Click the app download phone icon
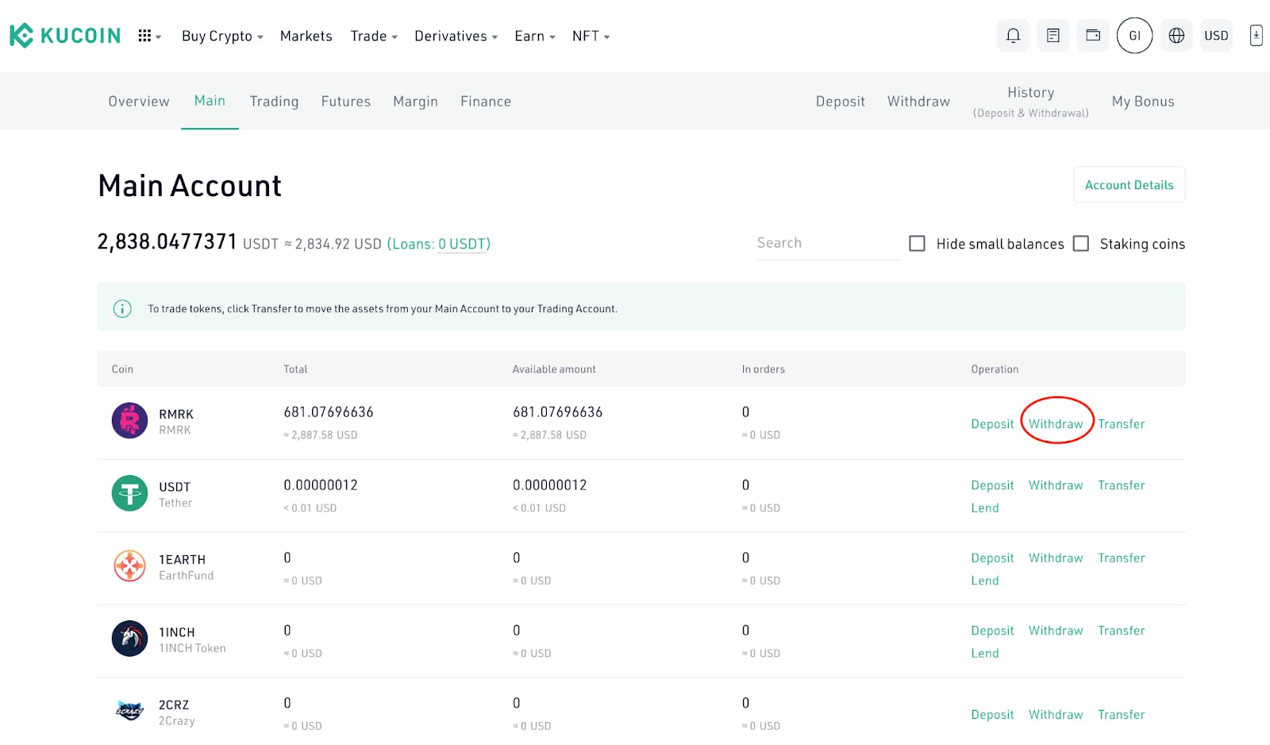 [1256, 36]
